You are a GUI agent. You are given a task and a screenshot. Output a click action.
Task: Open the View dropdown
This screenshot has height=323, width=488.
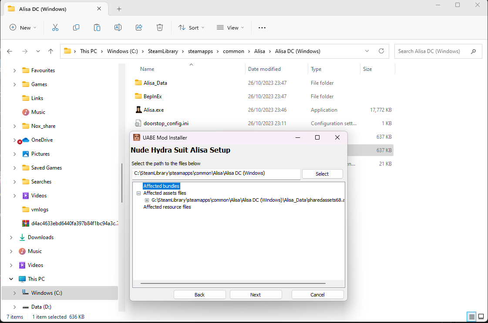[x=230, y=28]
